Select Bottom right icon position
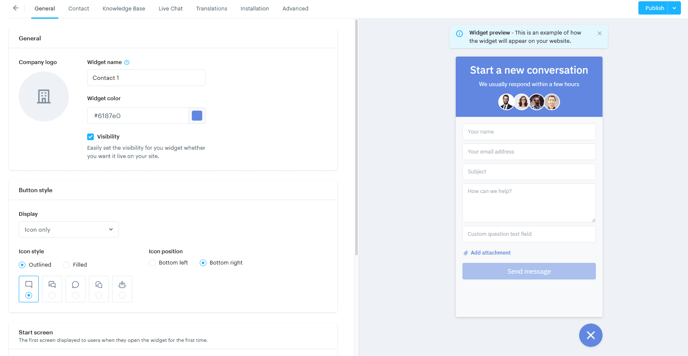Image resolution: width=688 pixels, height=356 pixels. point(203,263)
